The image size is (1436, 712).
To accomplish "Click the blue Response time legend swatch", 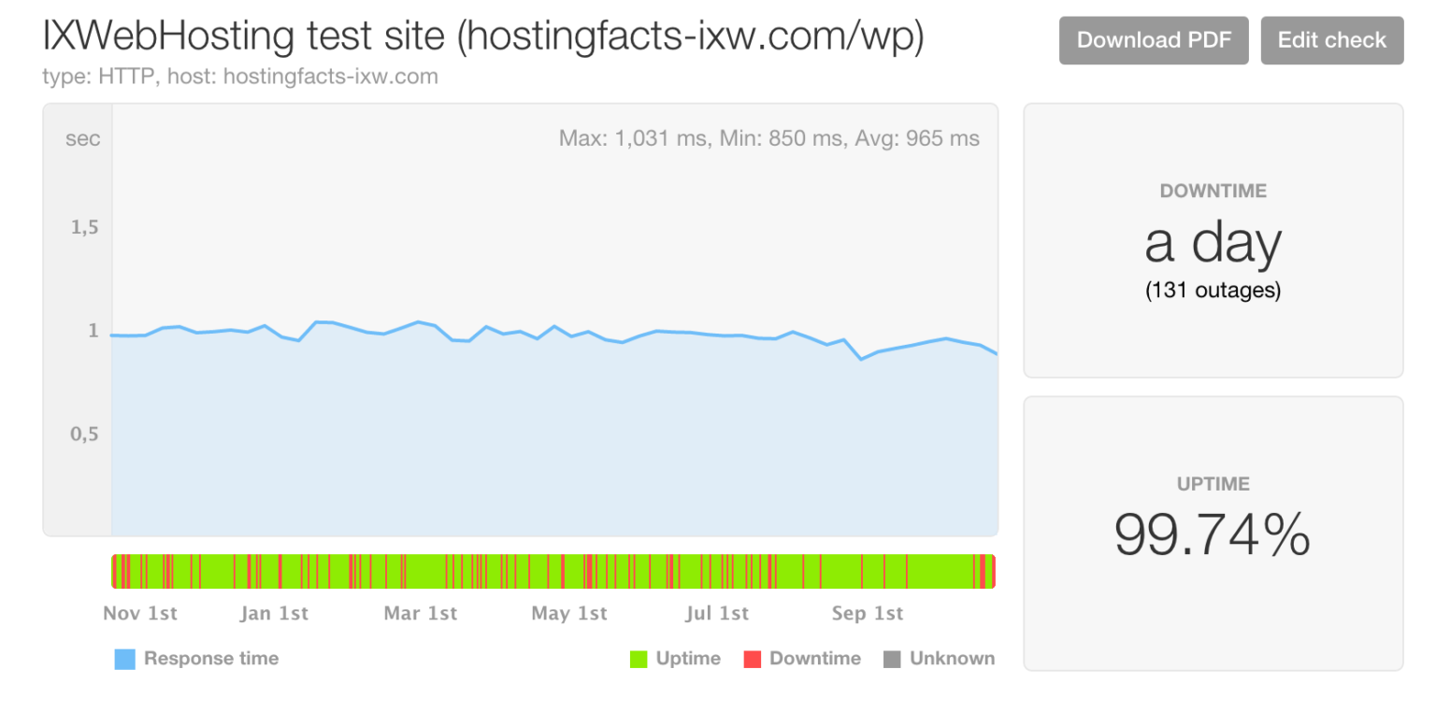I will point(124,659).
